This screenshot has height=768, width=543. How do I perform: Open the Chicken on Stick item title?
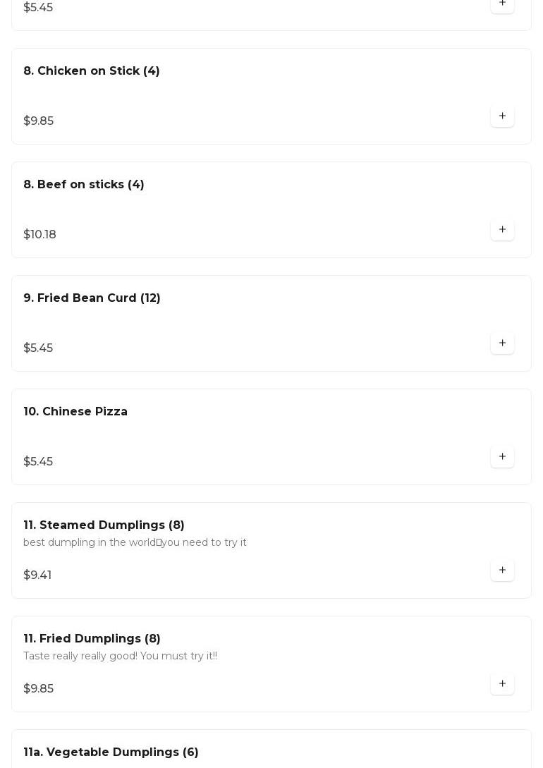coord(92,71)
